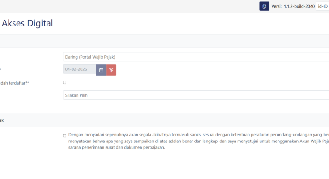Click the 'Akses Digital' page heading
The image size is (329, 179).
pyautogui.click(x=27, y=24)
